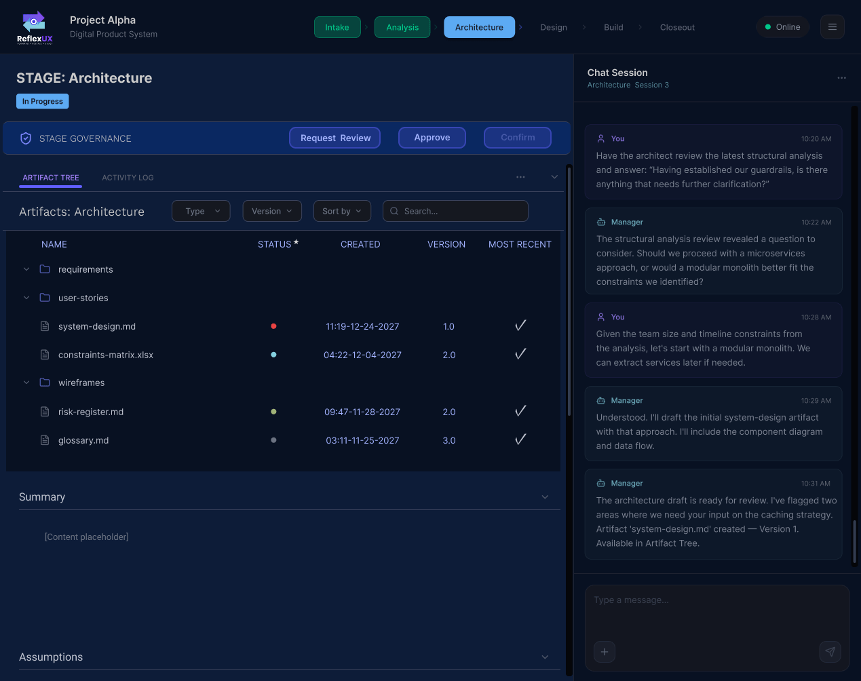Sort by the CREATED column header
Screen dimensions: 861x681
(360, 244)
